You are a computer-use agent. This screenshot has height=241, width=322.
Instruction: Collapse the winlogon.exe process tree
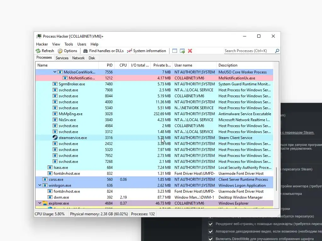(40, 185)
